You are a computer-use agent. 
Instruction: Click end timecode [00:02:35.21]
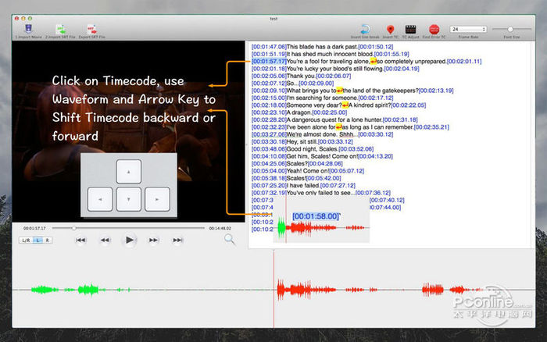tap(431, 127)
